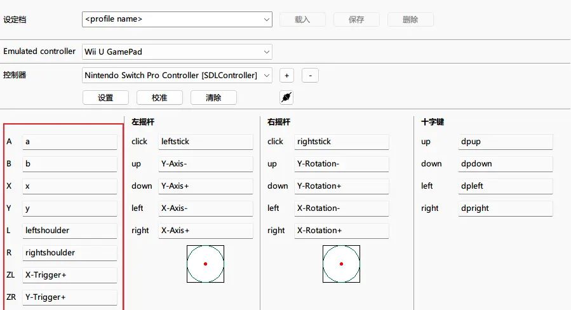This screenshot has height=310, width=571.
Task: Select right stick click rightstick field
Action: click(341, 142)
